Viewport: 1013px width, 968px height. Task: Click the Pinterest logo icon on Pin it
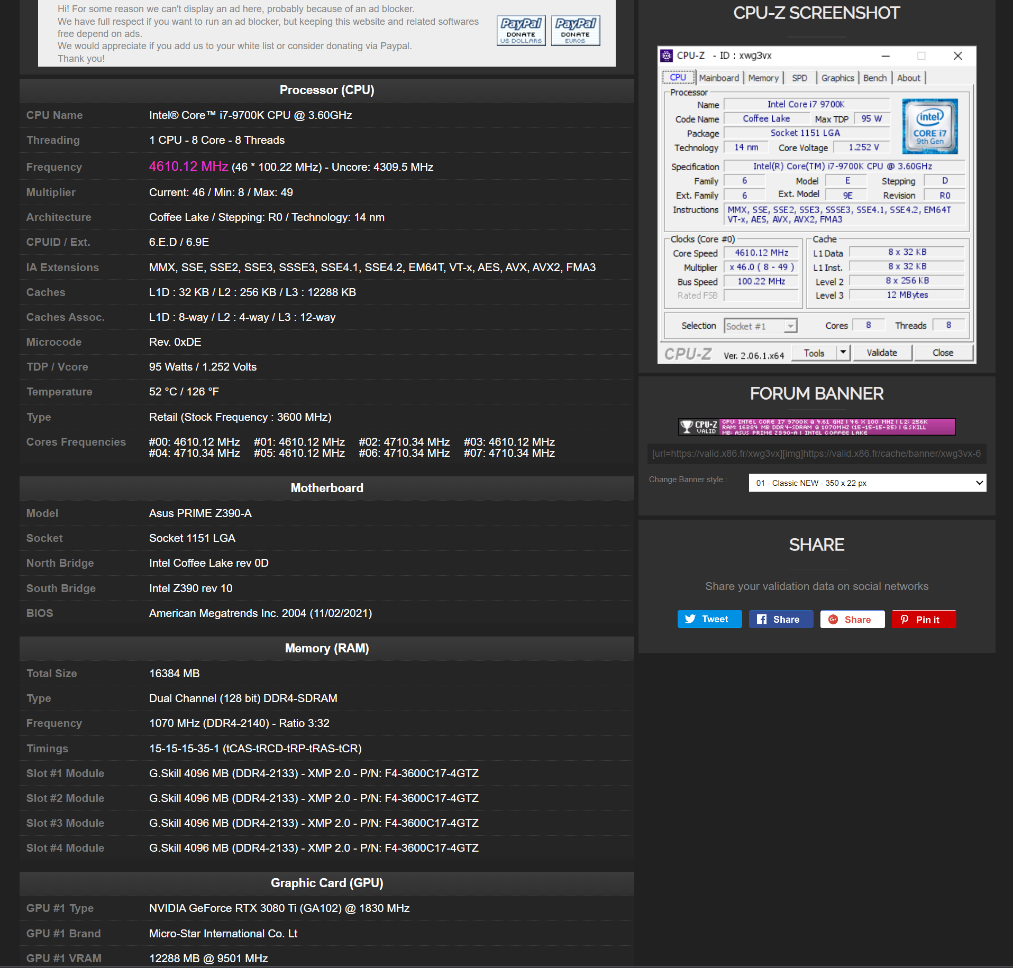(905, 619)
